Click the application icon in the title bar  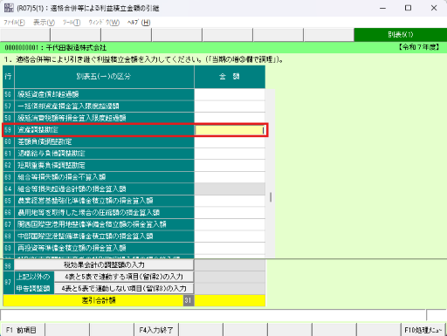pyautogui.click(x=9, y=8)
